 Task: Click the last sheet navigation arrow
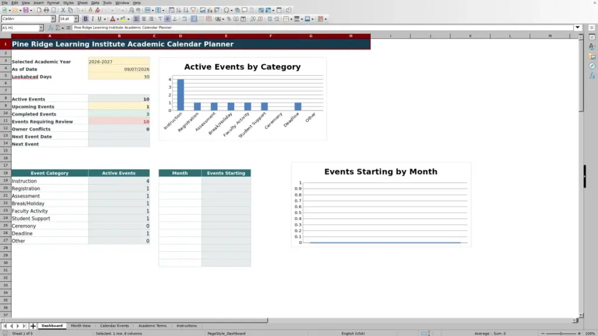[x=24, y=325]
